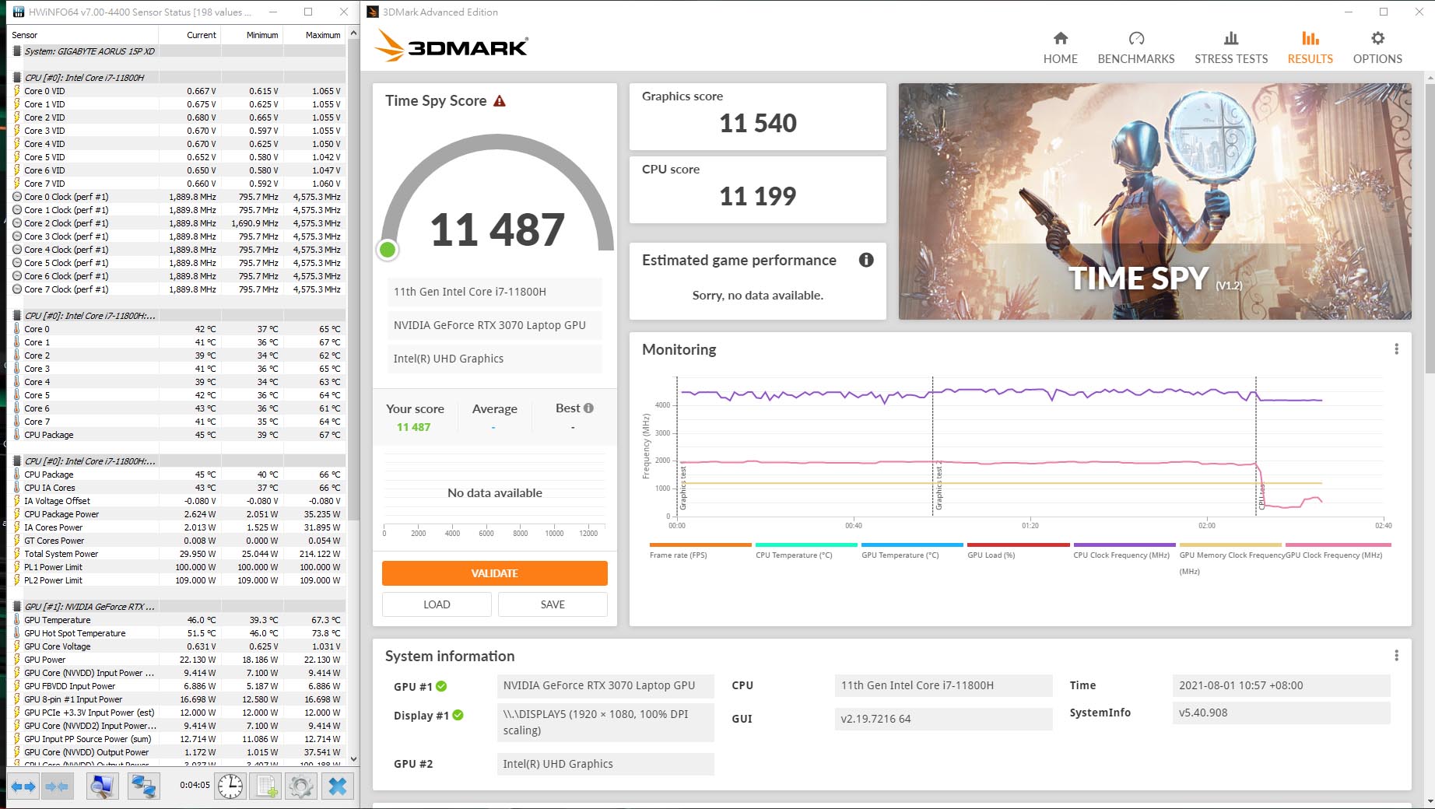Click the Time Spy benchmark artwork thumbnail

click(1155, 201)
